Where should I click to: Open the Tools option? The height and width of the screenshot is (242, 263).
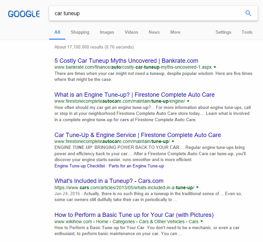(247, 32)
